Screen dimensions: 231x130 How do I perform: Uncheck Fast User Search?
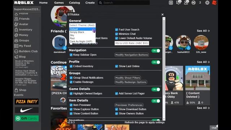pos(117,30)
